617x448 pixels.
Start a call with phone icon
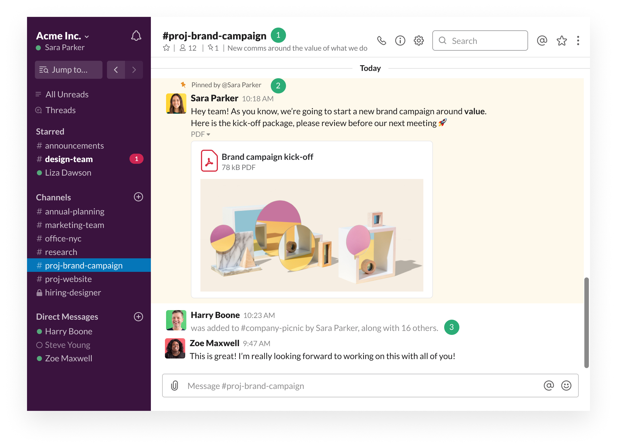pos(381,41)
